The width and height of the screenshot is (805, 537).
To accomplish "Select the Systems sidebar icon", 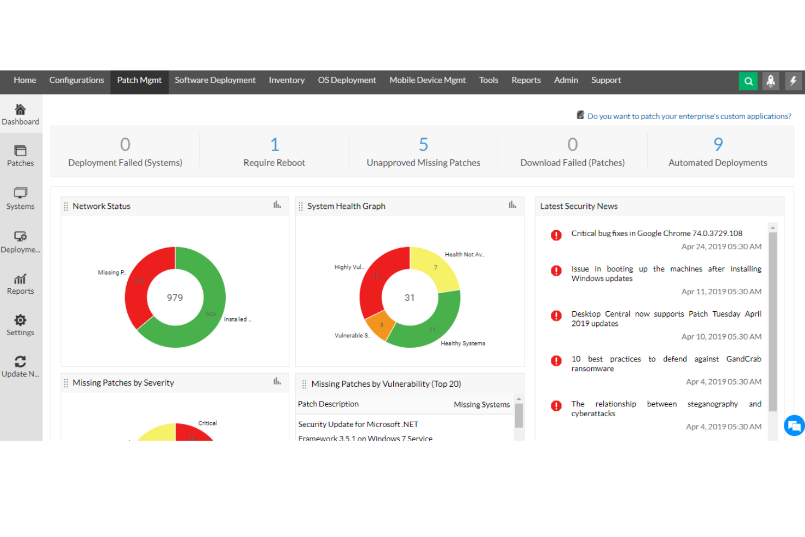I will [20, 197].
